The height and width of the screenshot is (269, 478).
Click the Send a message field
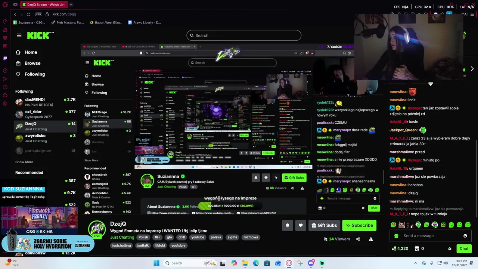point(431,236)
